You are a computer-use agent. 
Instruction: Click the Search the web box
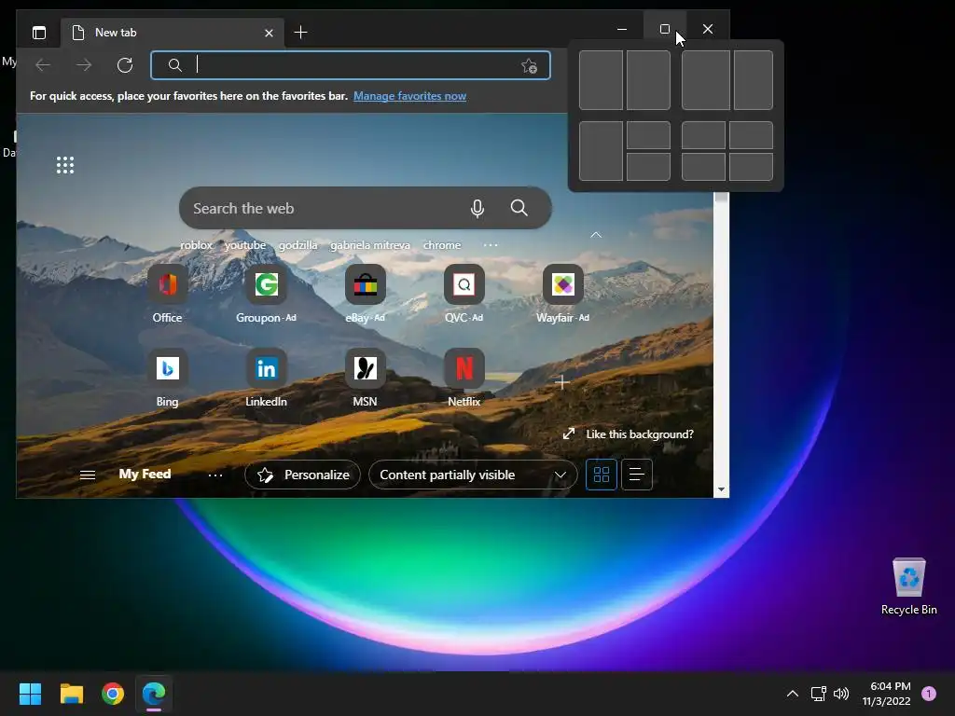(366, 208)
